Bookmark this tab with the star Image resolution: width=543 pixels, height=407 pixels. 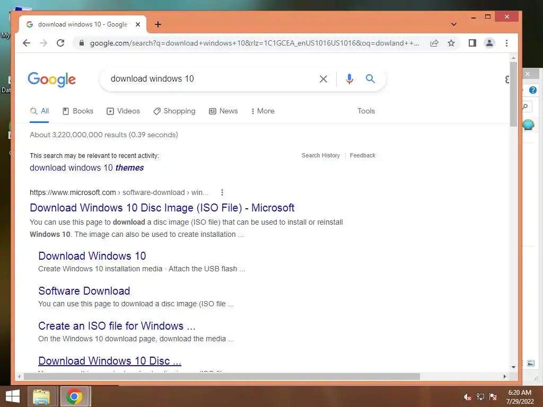point(451,43)
